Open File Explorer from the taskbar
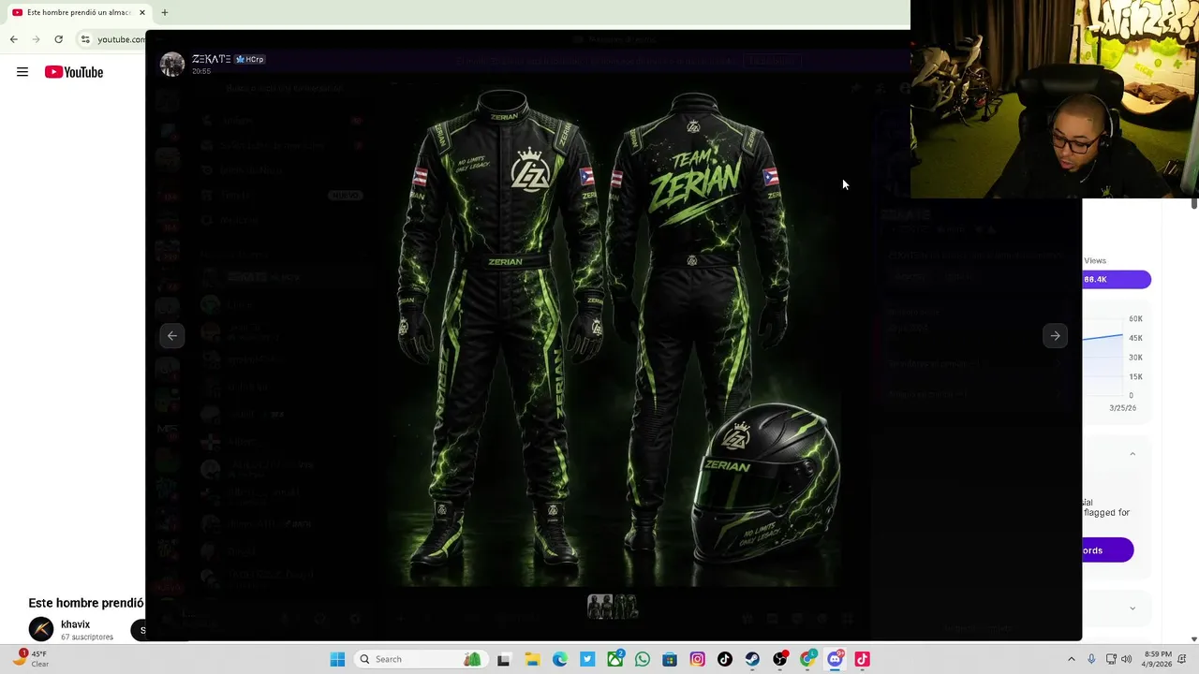 532,659
